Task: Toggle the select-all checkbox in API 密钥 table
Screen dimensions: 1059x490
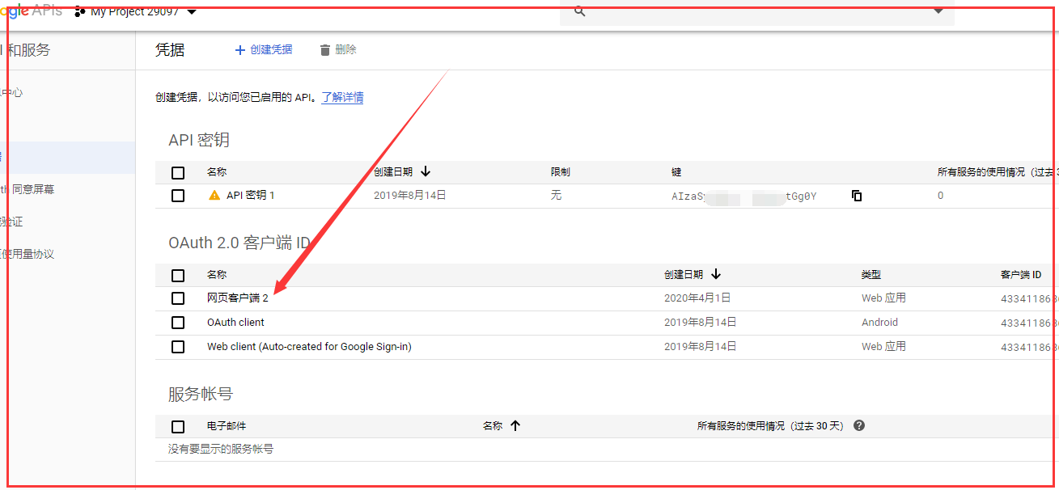Action: coord(178,171)
